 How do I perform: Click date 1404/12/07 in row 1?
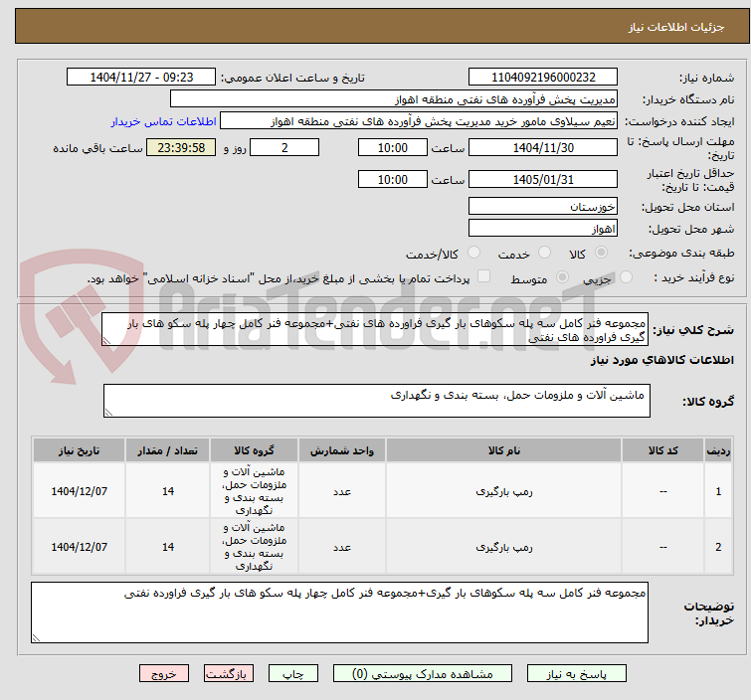tap(79, 491)
